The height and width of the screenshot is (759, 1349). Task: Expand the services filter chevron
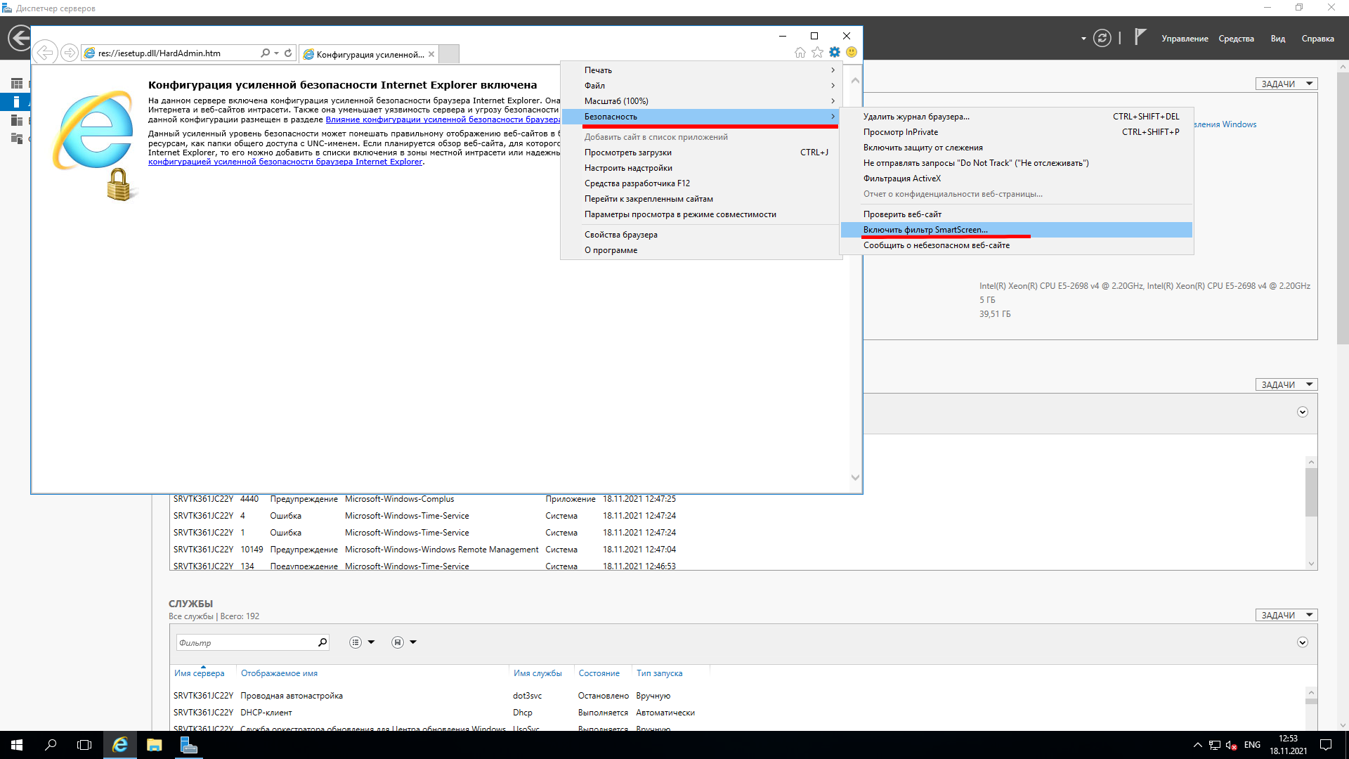1302,642
